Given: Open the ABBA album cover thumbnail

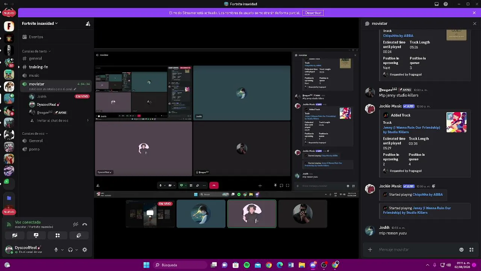Looking at the screenshot, I should (x=456, y=34).
